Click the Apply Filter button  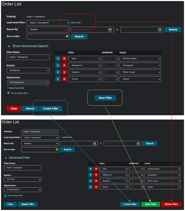tap(28, 204)
